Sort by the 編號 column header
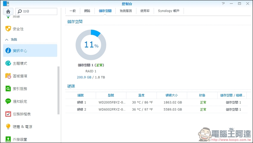Image resolution: width=253 pixels, height=143 pixels. tap(81, 96)
